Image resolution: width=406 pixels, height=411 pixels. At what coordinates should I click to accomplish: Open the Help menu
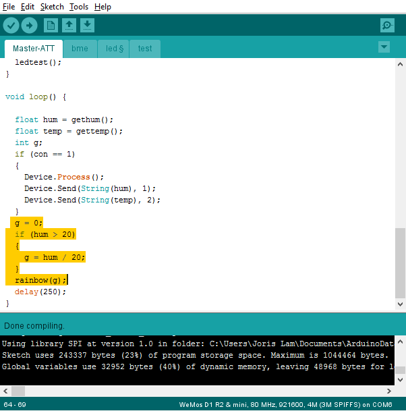pyautogui.click(x=103, y=7)
